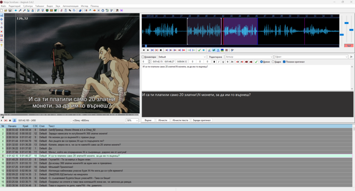Screen dimensions: 355x191
Task: Select the drag subtitles video tool
Action: (1, 19)
